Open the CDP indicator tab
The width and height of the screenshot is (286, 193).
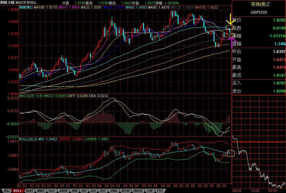(x=150, y=191)
